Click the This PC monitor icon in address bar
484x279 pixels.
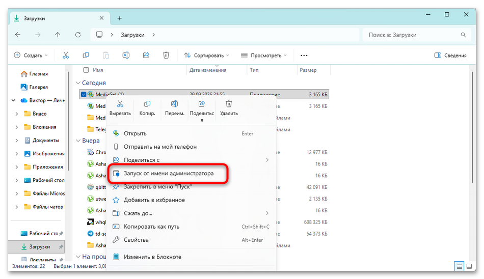tap(99, 35)
